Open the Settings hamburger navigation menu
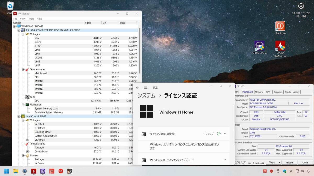This screenshot has width=314, height=176. pyautogui.click(x=146, y=88)
